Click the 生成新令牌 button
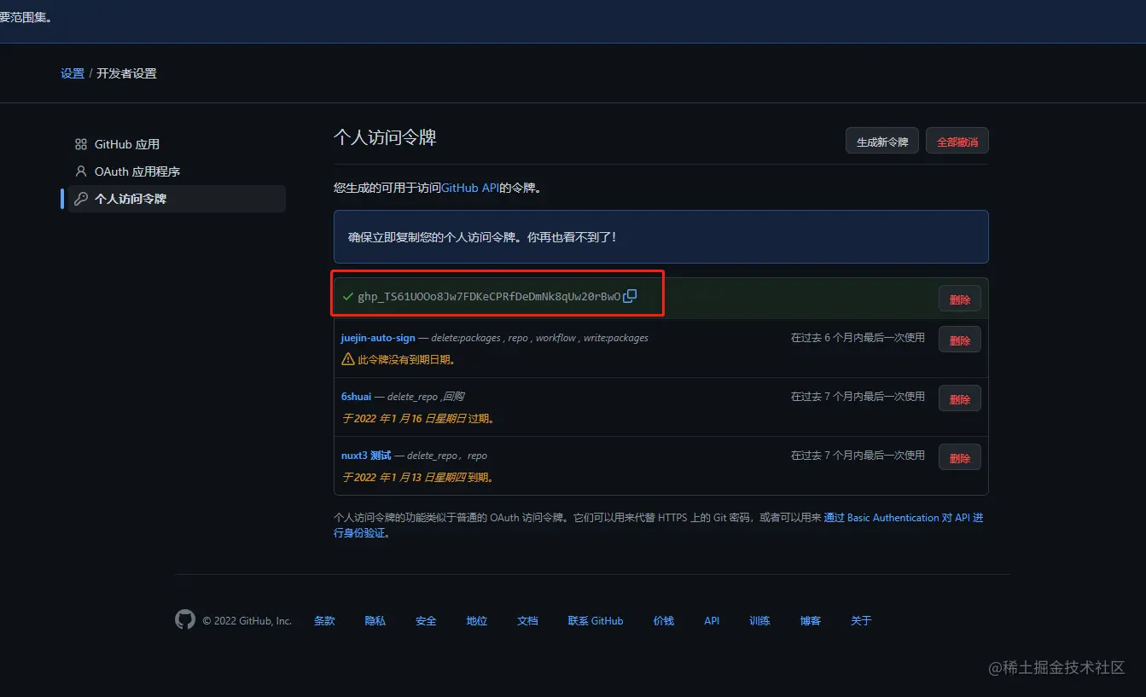Screen dimensions: 1146x697 point(882,141)
